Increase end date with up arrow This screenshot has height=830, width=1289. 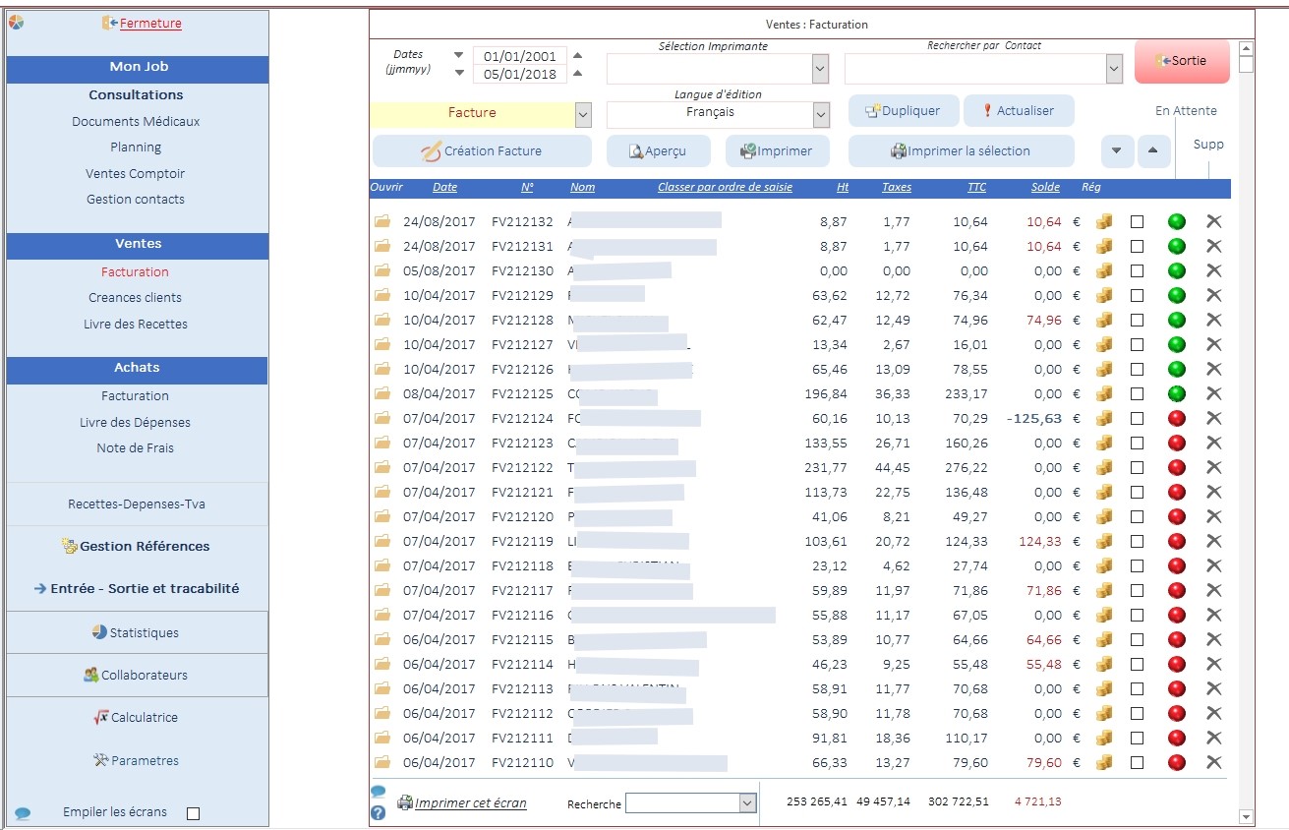577,73
